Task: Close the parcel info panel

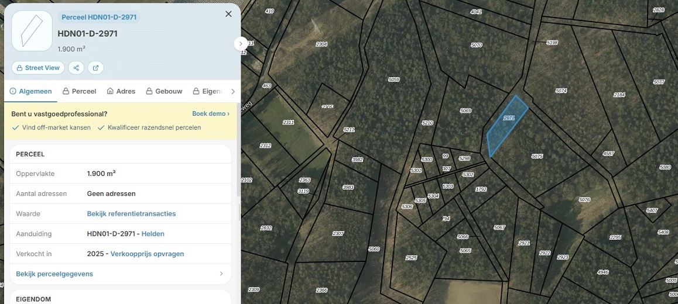Action: pos(228,14)
